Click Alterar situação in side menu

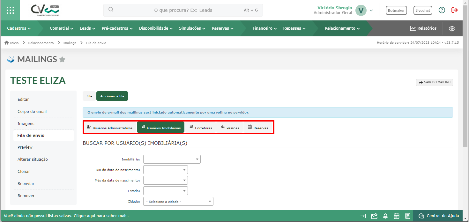point(43,159)
